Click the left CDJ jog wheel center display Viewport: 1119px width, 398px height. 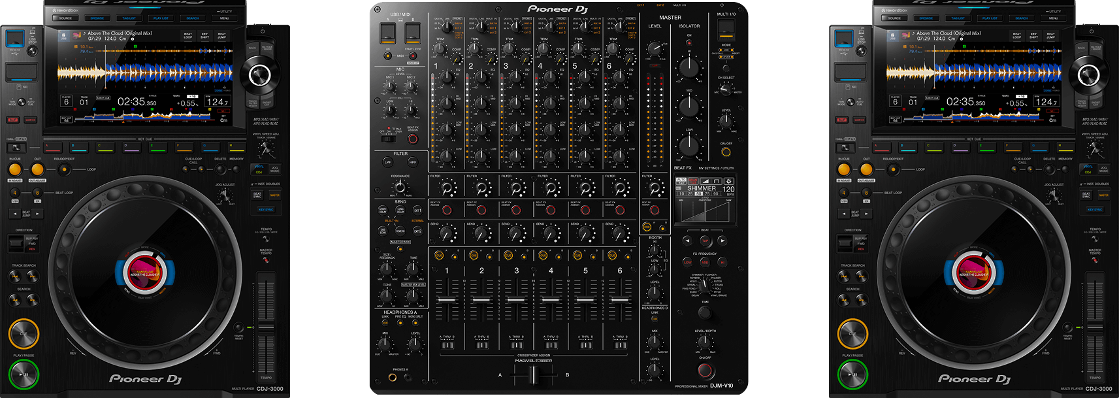coord(145,273)
